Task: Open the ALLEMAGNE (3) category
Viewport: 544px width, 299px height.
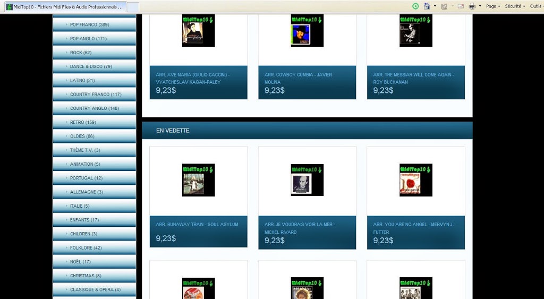Action: pos(95,192)
